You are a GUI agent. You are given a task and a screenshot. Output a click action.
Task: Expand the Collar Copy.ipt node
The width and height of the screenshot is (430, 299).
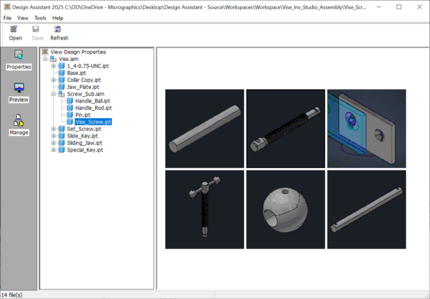(x=54, y=80)
